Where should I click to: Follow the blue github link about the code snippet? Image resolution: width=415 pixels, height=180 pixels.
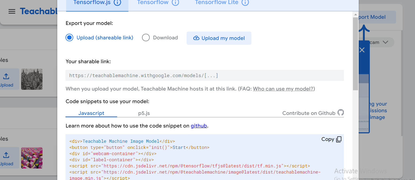pyautogui.click(x=199, y=126)
